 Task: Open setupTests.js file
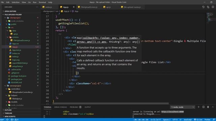point(18,67)
